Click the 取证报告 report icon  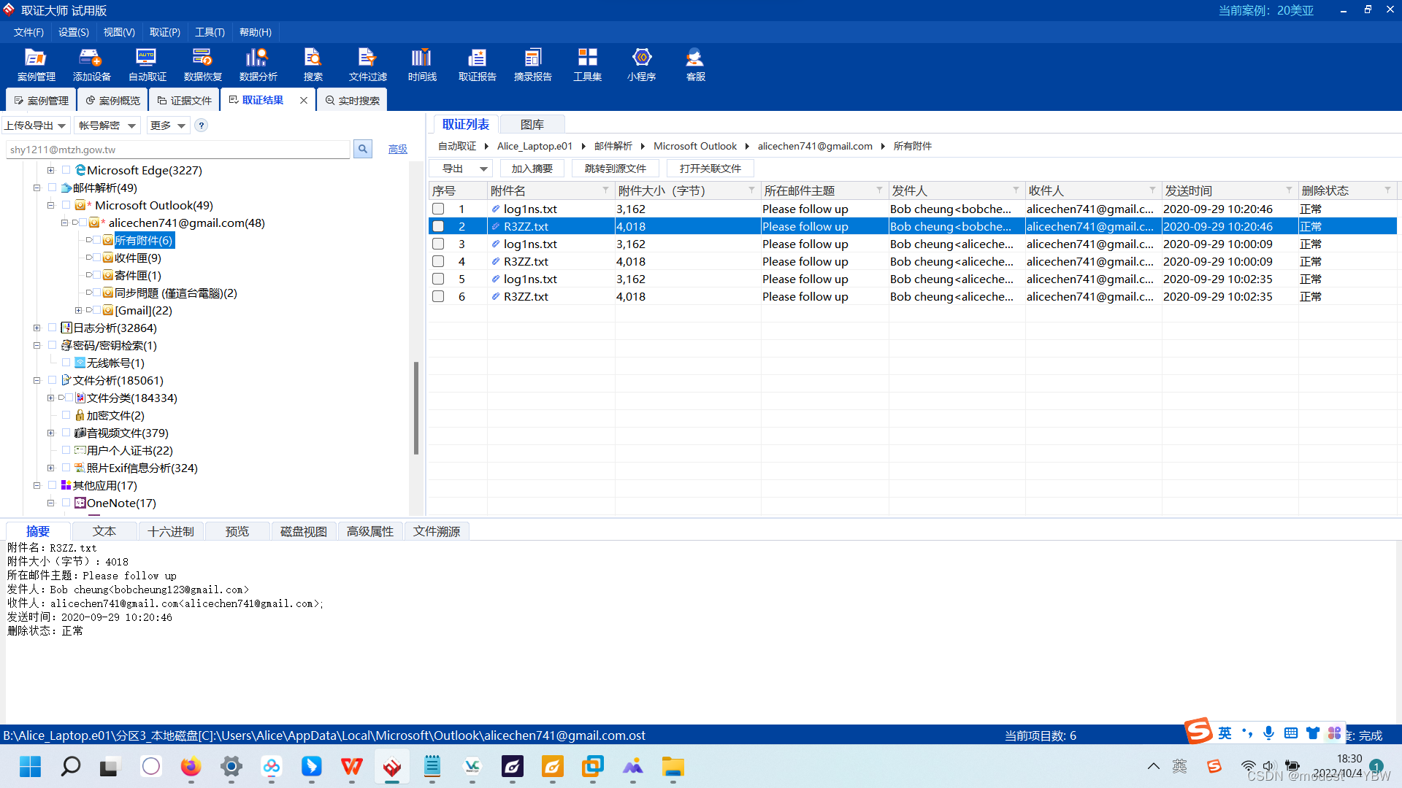pos(477,64)
